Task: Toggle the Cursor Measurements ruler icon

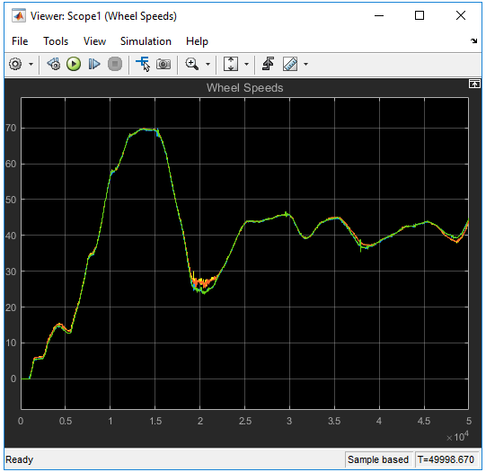Action: tap(290, 64)
